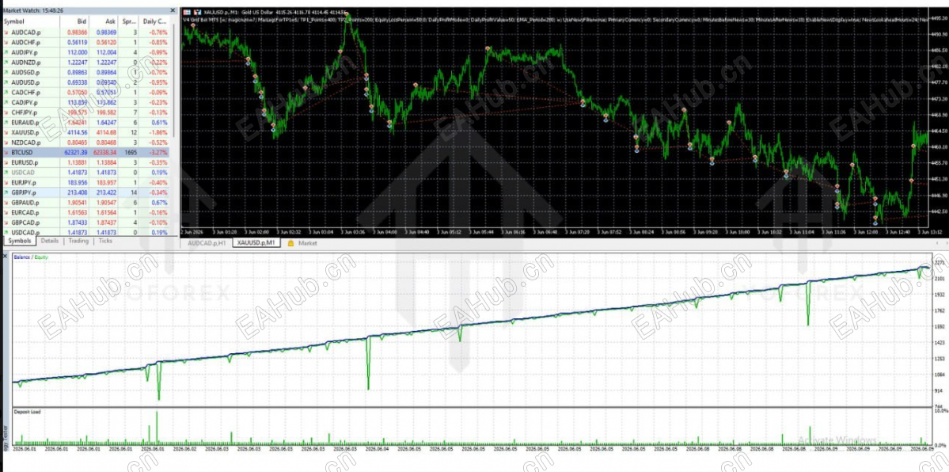The image size is (949, 472).
Task: Select the GBPCAD.p symbol
Action: (x=26, y=223)
